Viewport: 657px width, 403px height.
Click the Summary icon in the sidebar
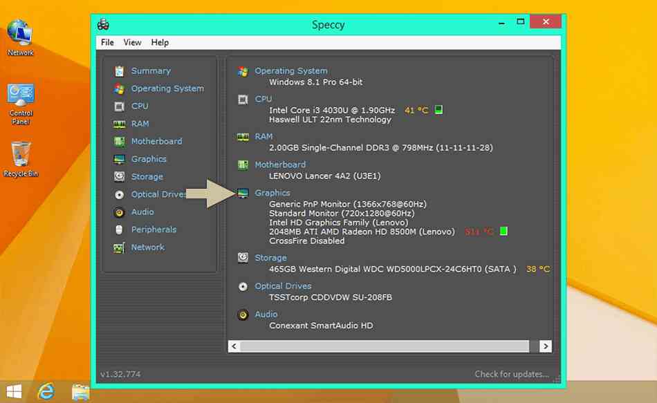tap(119, 71)
